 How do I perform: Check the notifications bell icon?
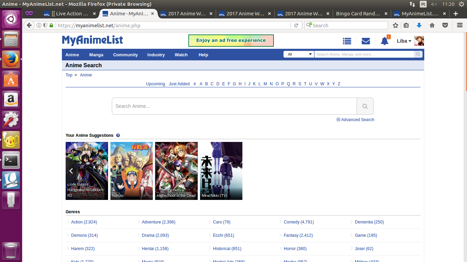point(385,41)
